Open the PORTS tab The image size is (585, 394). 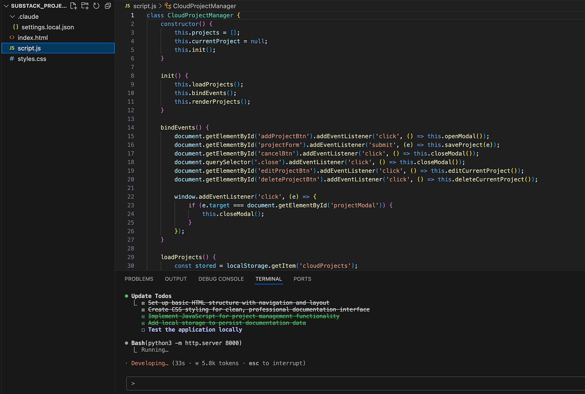coord(303,279)
